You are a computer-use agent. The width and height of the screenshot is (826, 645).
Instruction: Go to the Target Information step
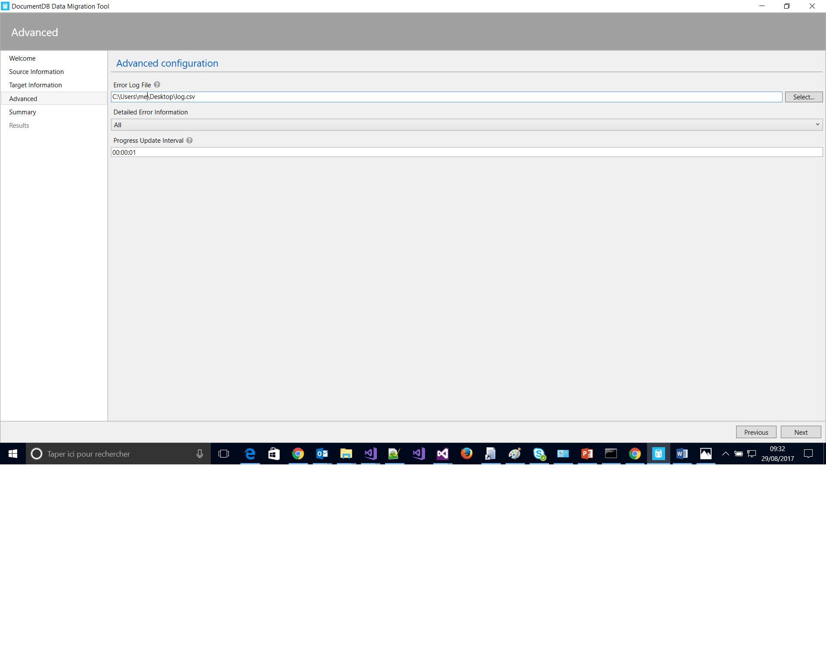pos(35,85)
